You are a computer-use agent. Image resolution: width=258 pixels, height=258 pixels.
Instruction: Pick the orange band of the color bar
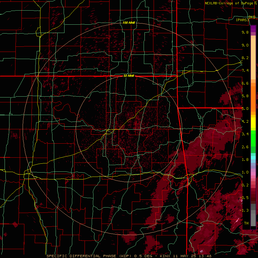click(x=253, y=99)
